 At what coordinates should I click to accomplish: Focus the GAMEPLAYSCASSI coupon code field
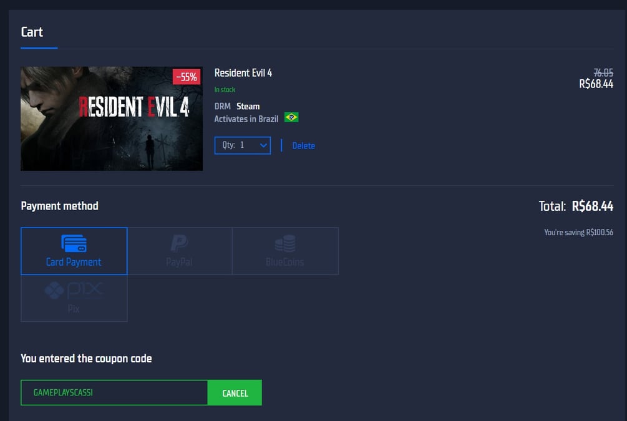pyautogui.click(x=114, y=392)
